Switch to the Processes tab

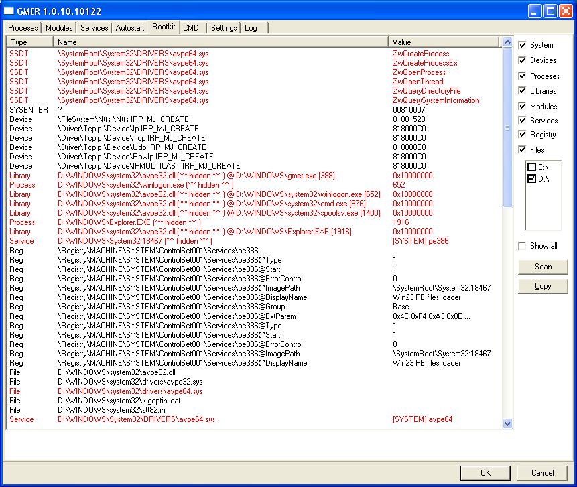[23, 28]
